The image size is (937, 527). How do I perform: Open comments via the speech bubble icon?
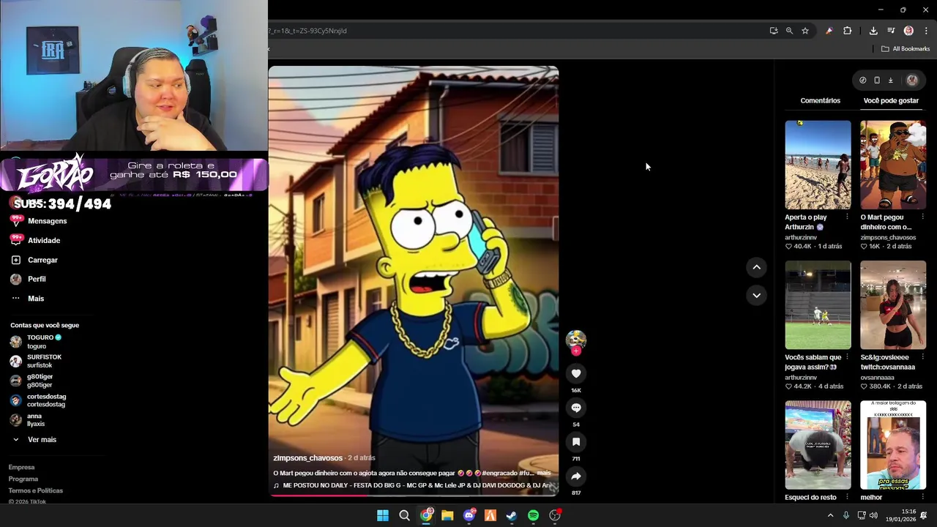576,408
